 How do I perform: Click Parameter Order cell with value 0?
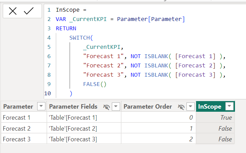pyautogui.click(x=159, y=118)
